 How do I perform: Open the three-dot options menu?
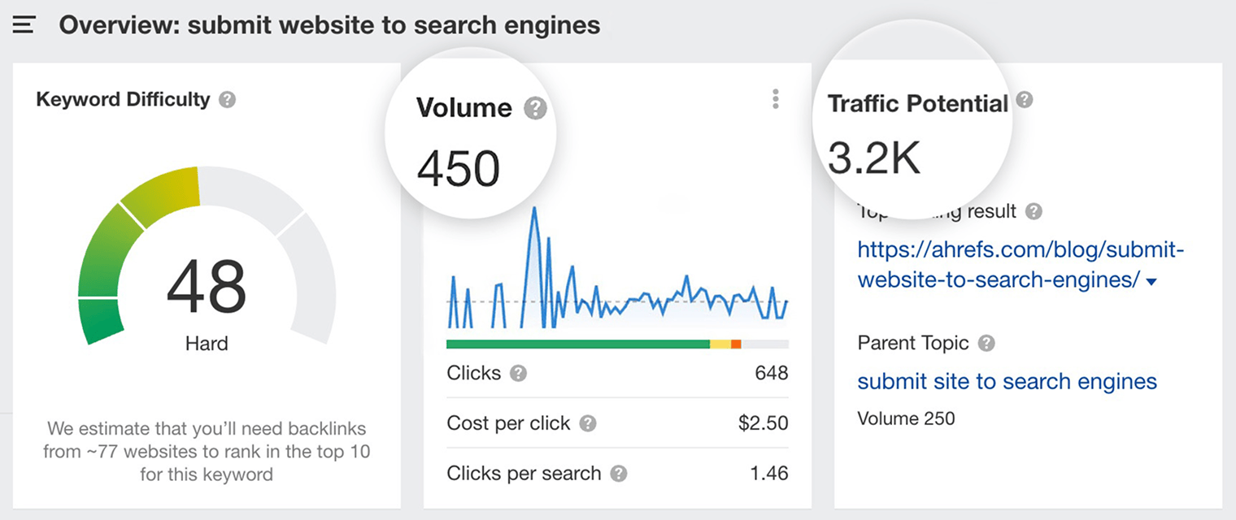click(776, 98)
